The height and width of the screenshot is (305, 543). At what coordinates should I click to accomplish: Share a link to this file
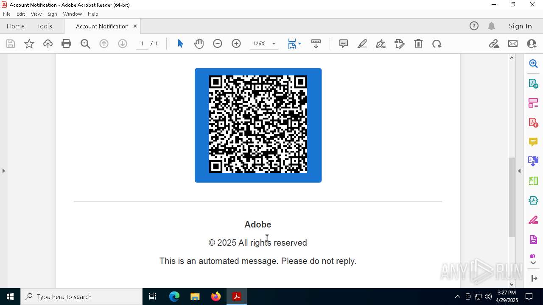tap(494, 44)
